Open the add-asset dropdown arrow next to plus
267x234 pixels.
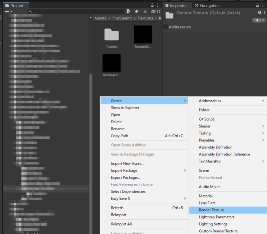click(11, 12)
